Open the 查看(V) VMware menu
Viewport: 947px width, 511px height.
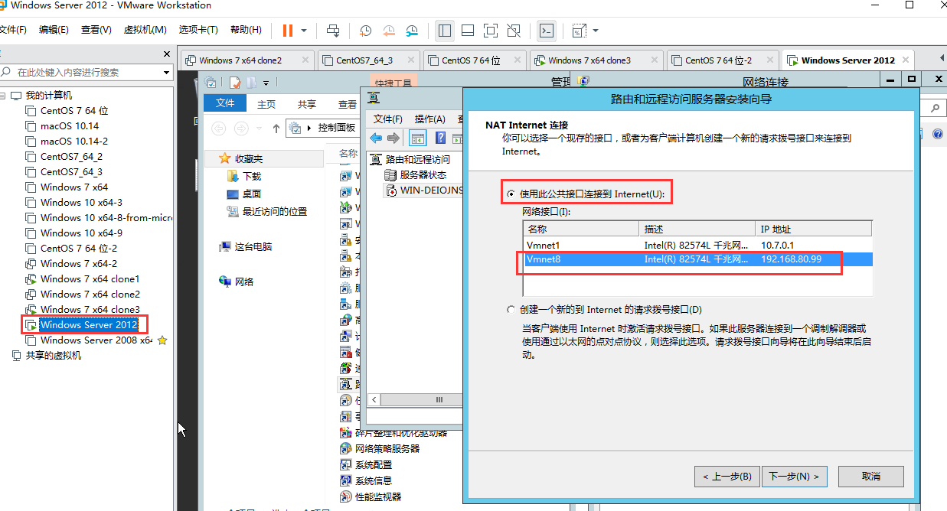pos(96,31)
